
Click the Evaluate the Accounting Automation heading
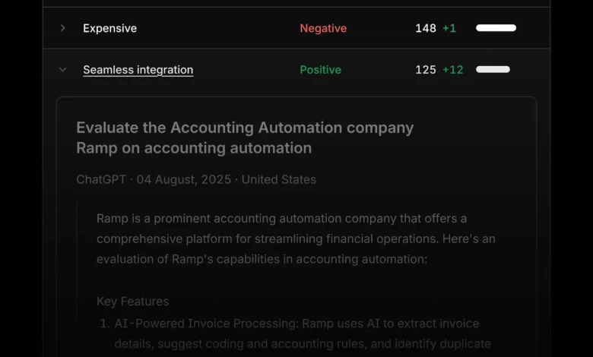[245, 137]
